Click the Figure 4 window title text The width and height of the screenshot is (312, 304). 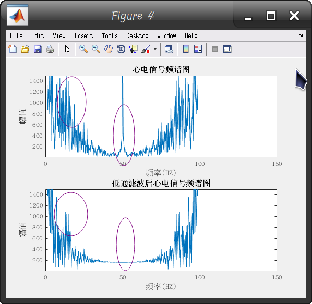[x=133, y=16]
